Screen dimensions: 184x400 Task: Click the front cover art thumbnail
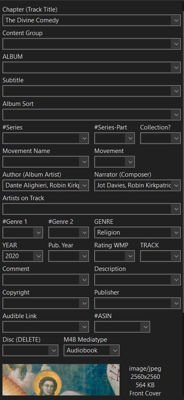pyautogui.click(x=61, y=380)
